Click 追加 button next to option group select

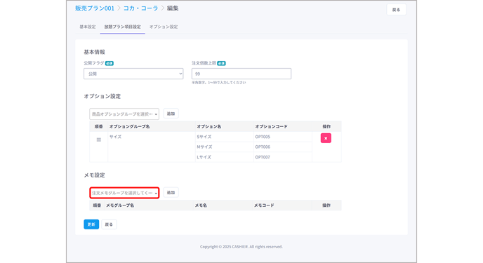pyautogui.click(x=171, y=114)
